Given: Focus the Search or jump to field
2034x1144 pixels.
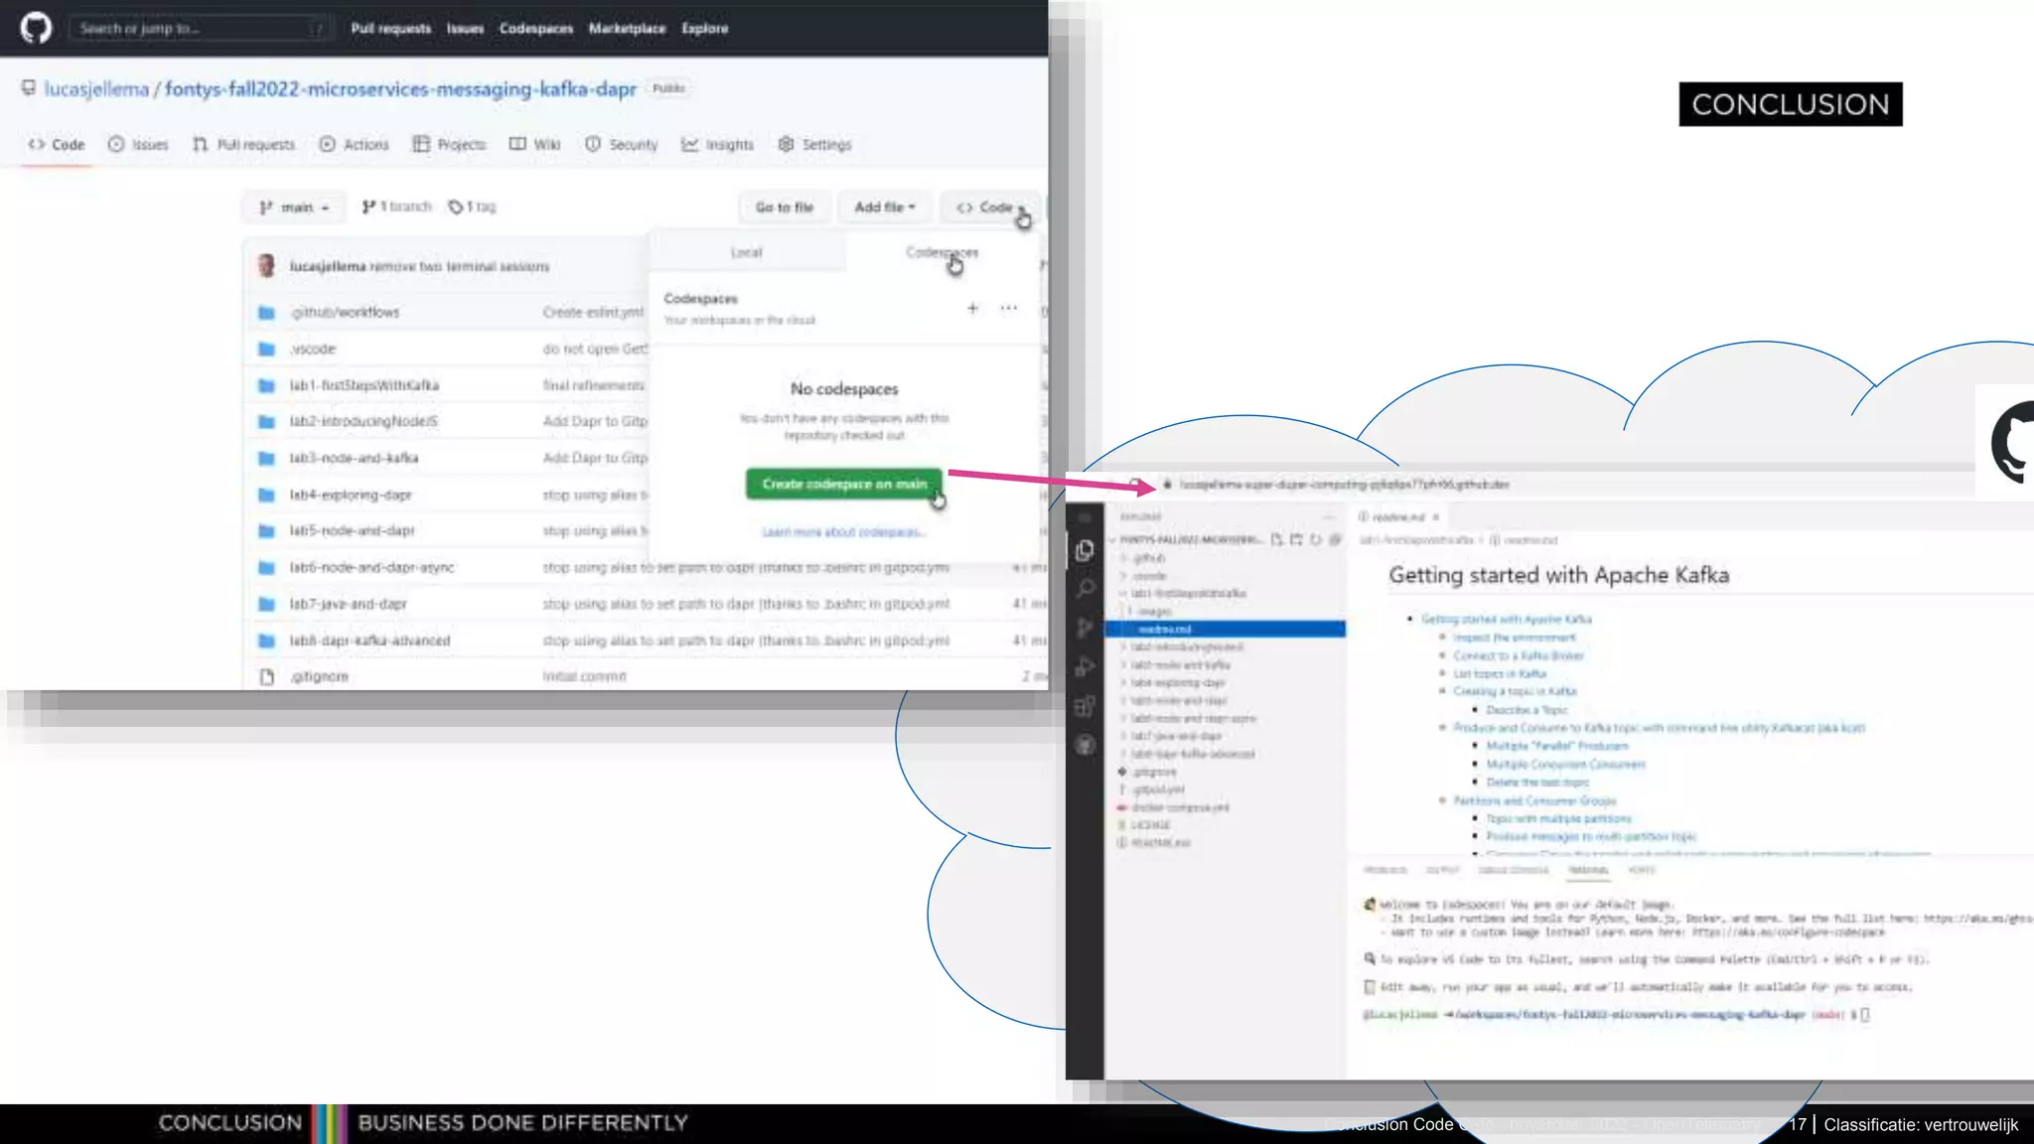Looking at the screenshot, I should pos(199,29).
